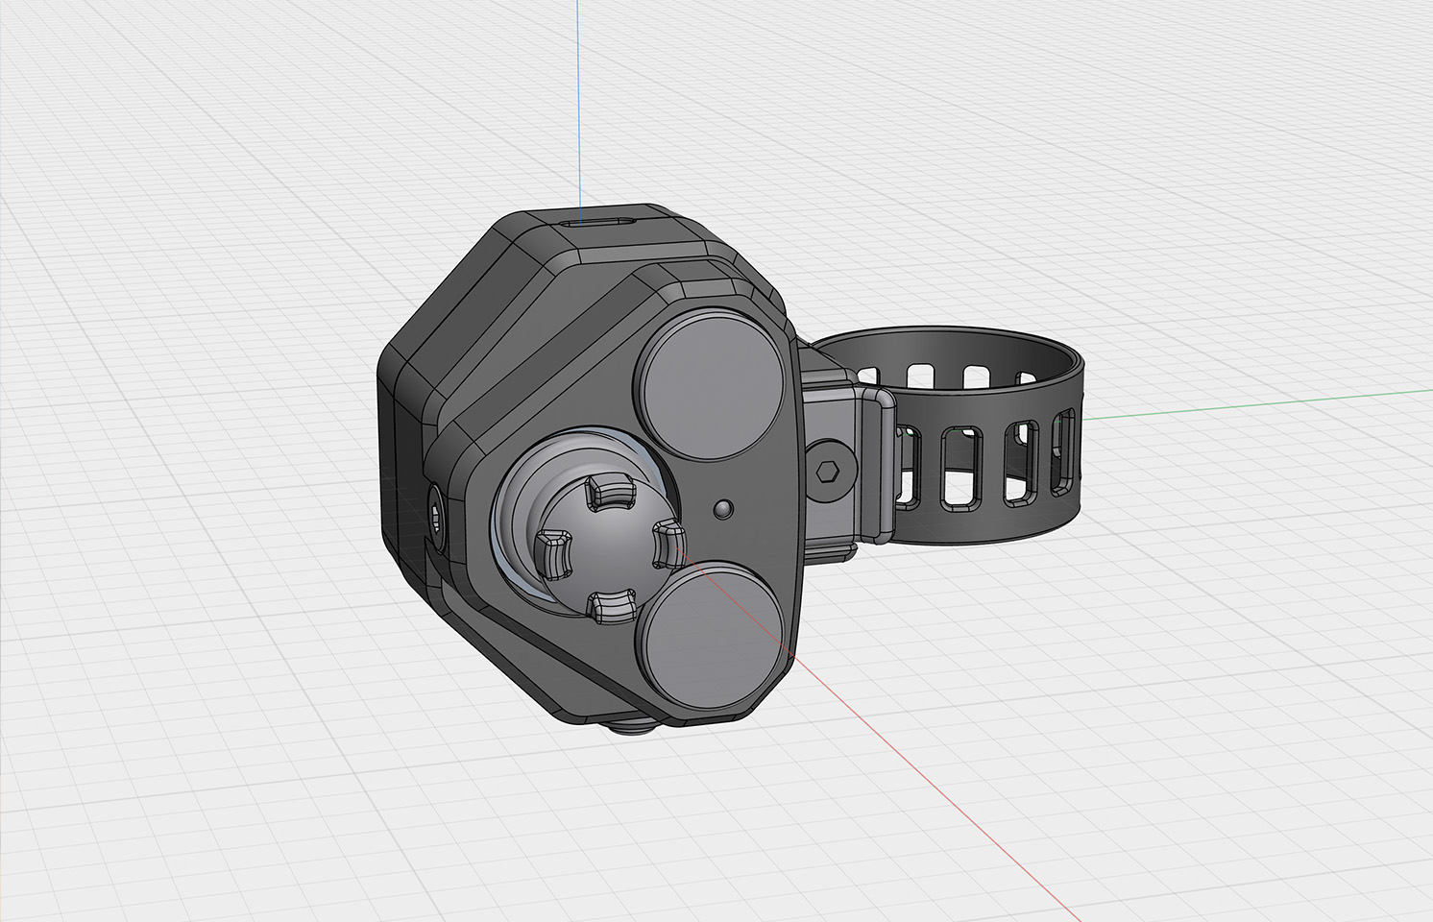Screen dimensions: 1433x922
Task: Click the hex screw on the housing's left side
Action: tap(434, 519)
